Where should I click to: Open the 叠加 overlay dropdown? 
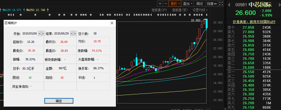pyautogui.click(x=188, y=4)
